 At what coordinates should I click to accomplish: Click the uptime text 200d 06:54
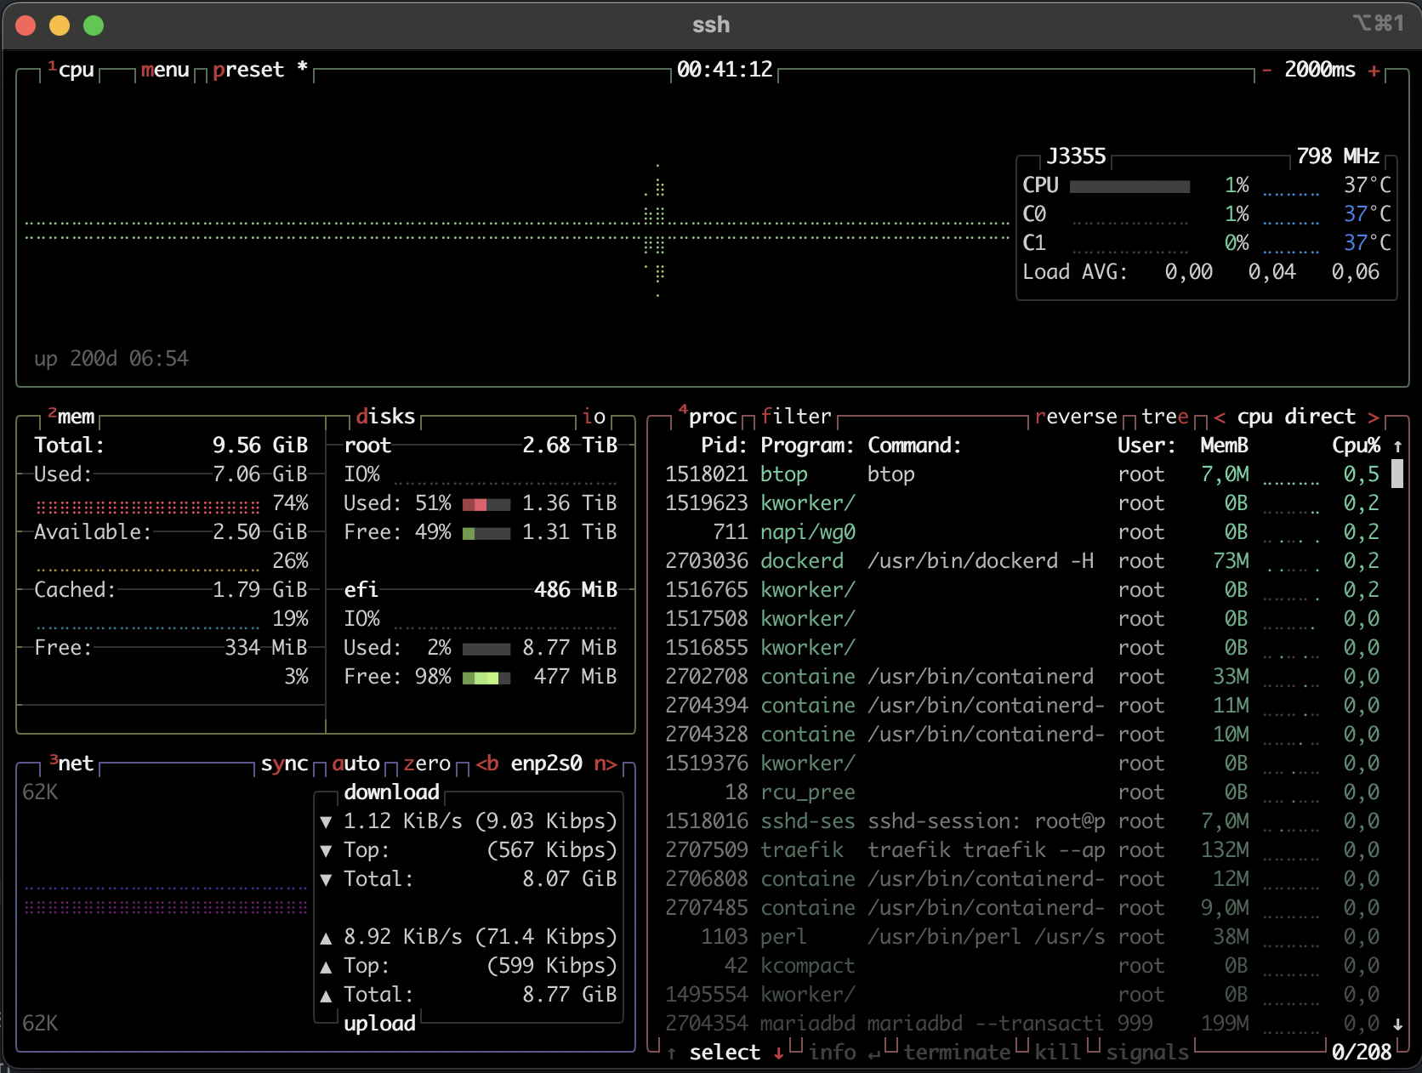pyautogui.click(x=129, y=359)
